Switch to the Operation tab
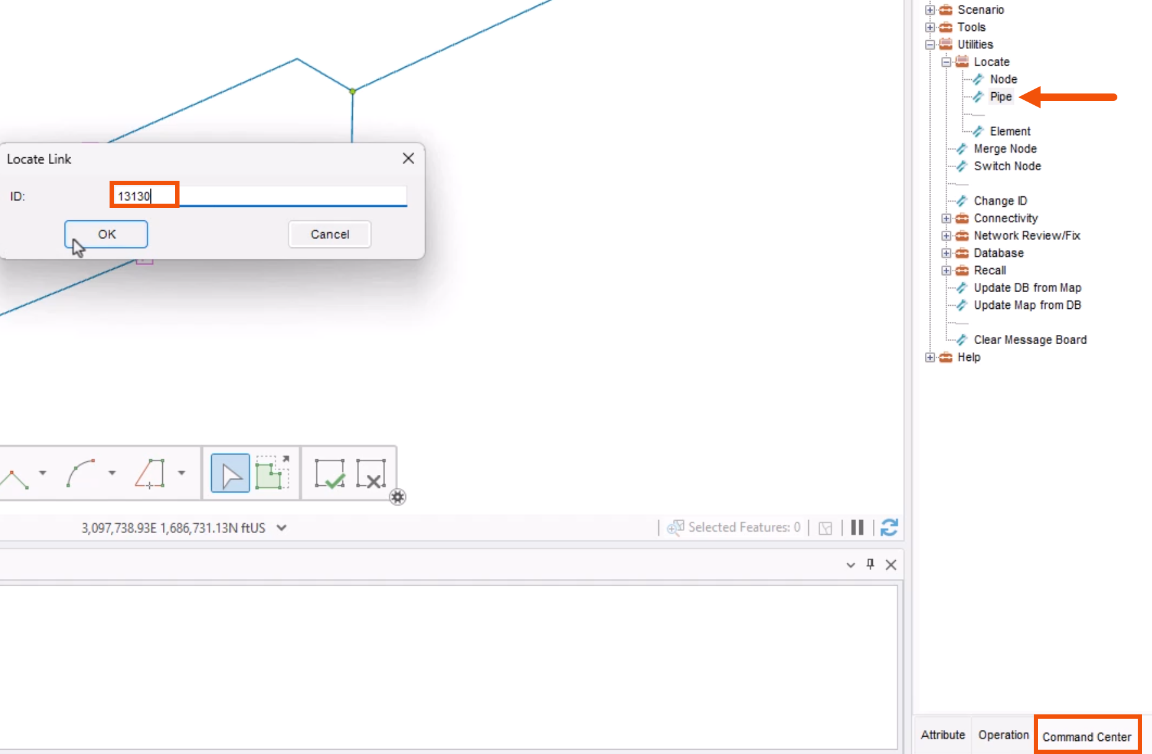Screen dimensions: 1152x754 [x=1003, y=735]
